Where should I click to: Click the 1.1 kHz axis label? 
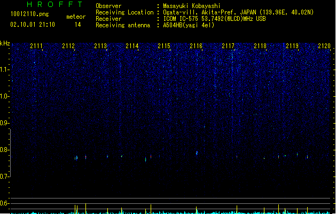click(x=4, y=70)
